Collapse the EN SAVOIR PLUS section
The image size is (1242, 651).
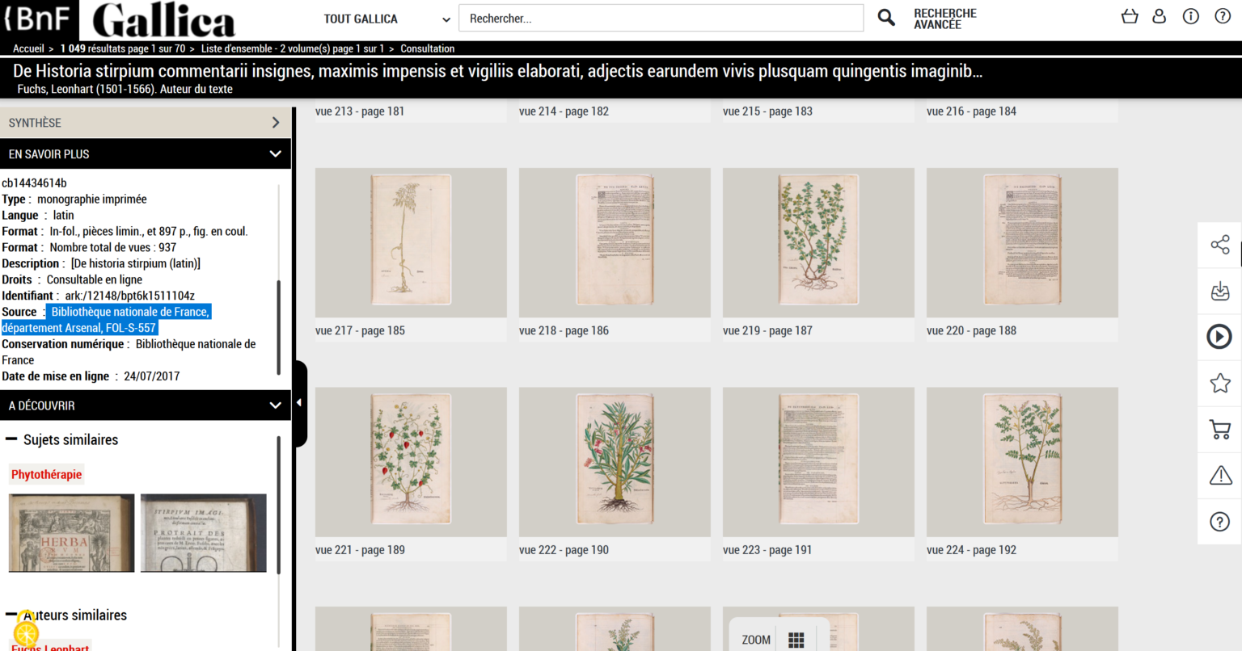[275, 153]
